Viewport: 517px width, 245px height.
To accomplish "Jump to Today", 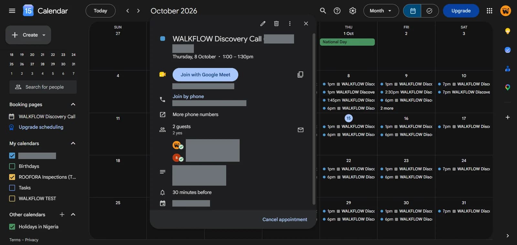I will pos(100,11).
